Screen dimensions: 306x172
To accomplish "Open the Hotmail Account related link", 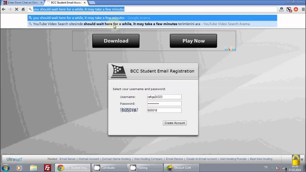I will pos(89,159).
